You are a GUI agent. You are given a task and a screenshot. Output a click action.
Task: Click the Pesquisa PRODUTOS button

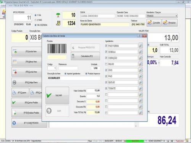click(85, 48)
